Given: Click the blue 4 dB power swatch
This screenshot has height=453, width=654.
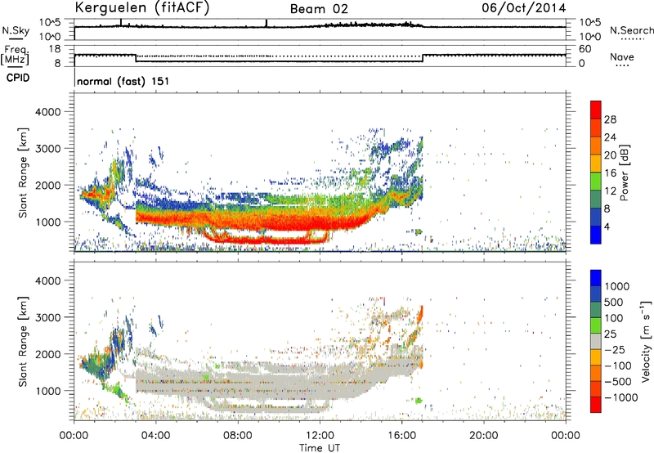Looking at the screenshot, I should pos(596,235).
